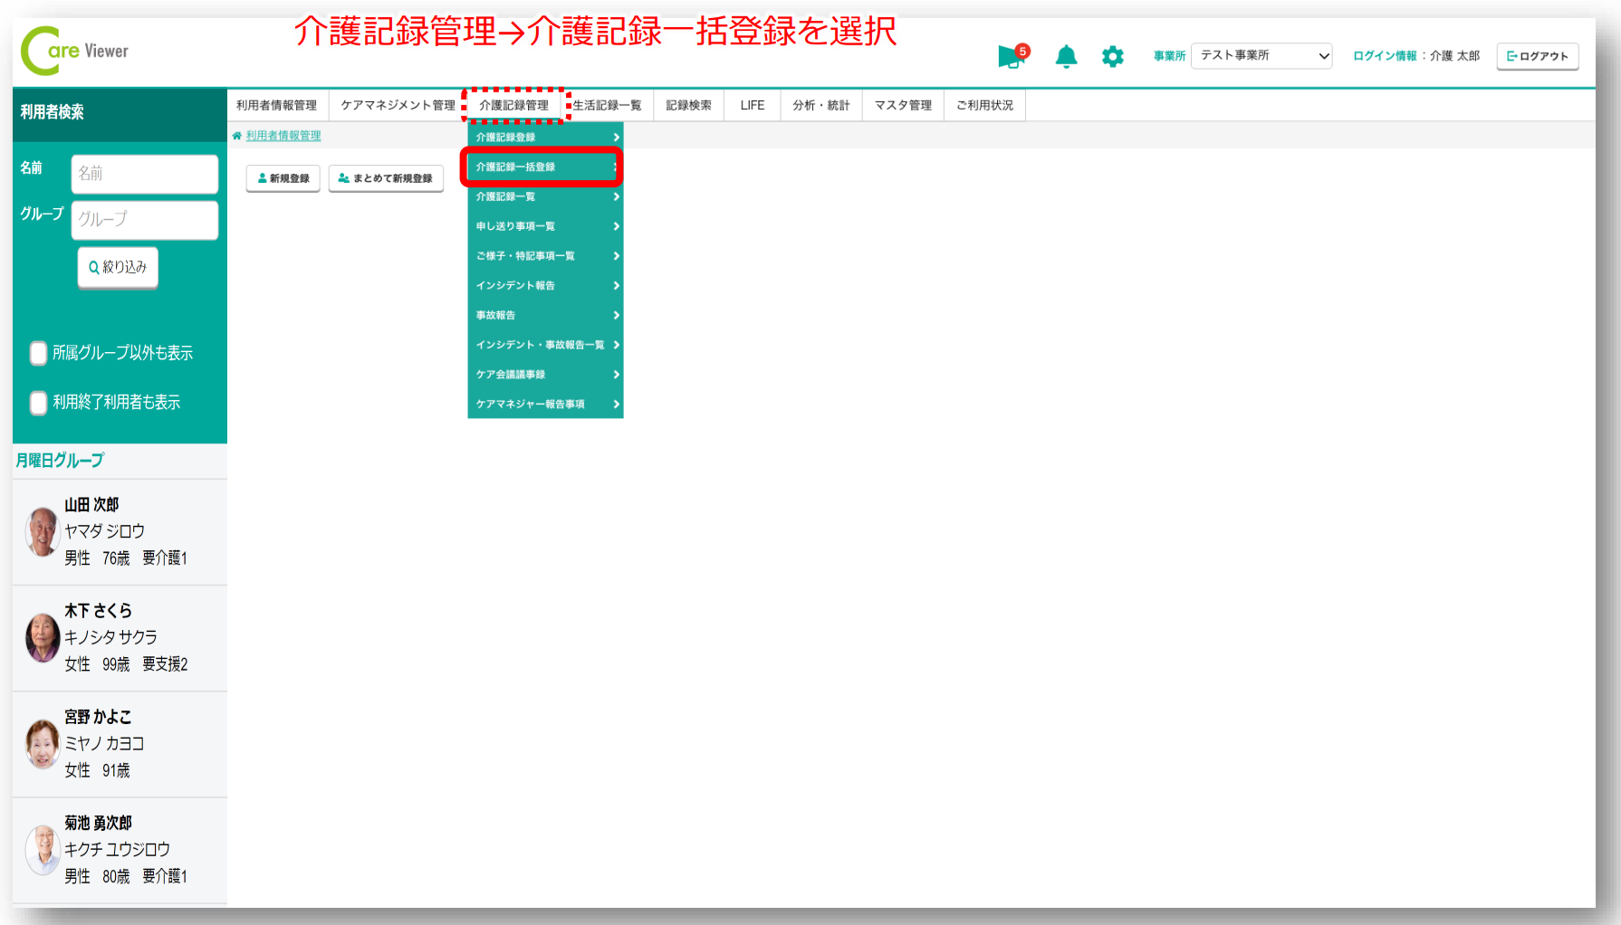Click the Care Viewer logo
This screenshot has height=925, width=1621.
75,52
